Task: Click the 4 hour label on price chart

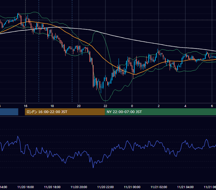Action: coord(185,106)
